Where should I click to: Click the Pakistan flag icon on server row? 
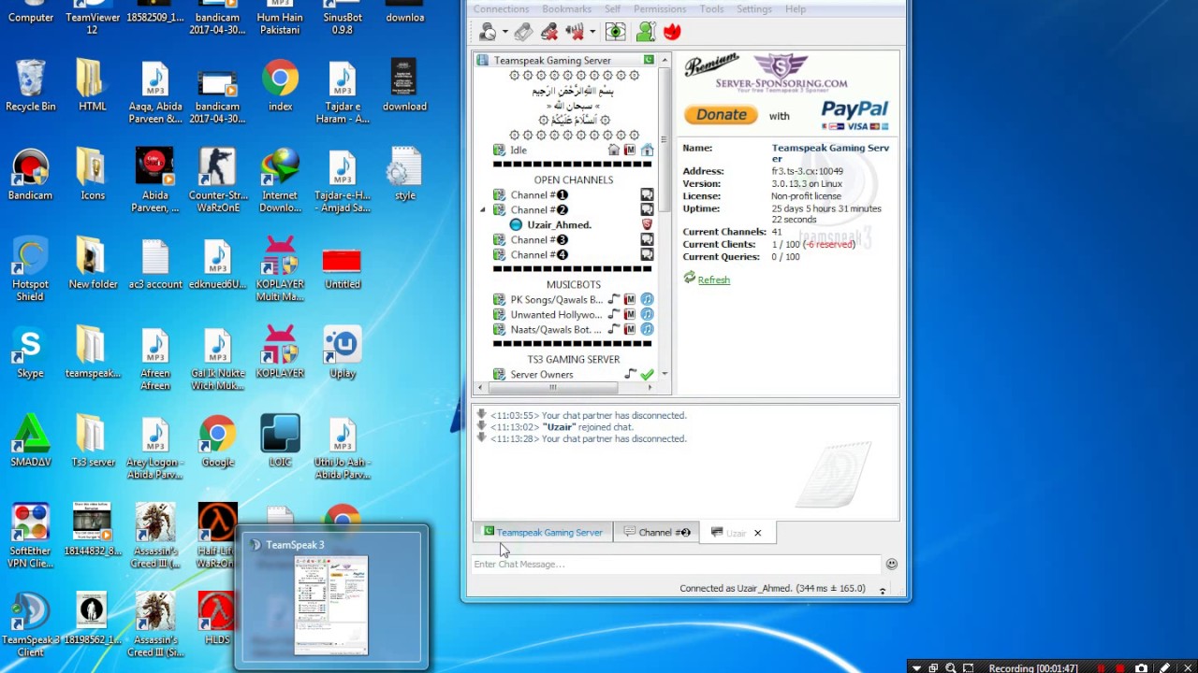pyautogui.click(x=649, y=60)
